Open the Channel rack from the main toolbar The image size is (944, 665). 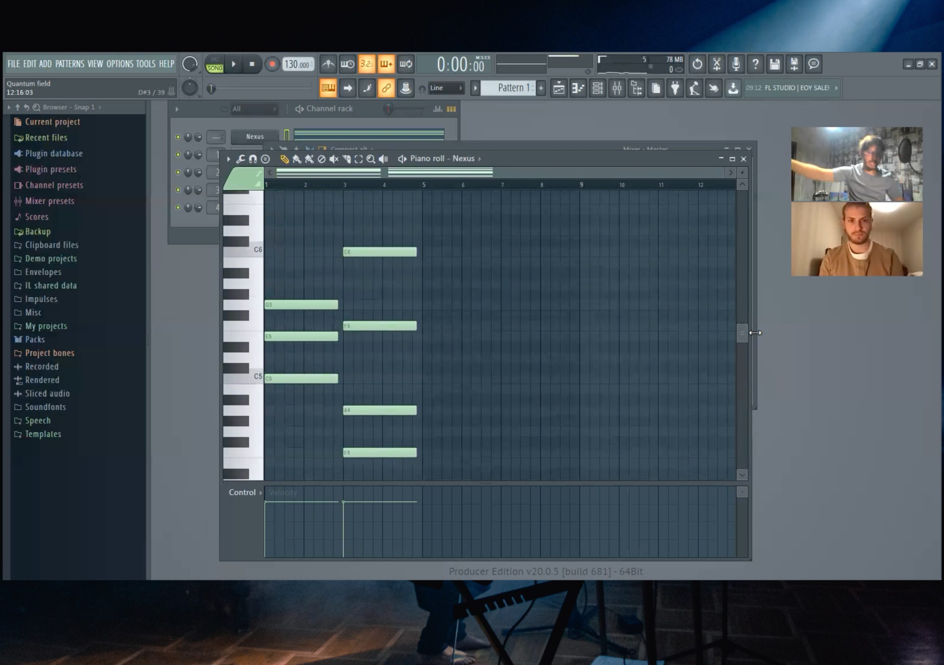coord(598,88)
